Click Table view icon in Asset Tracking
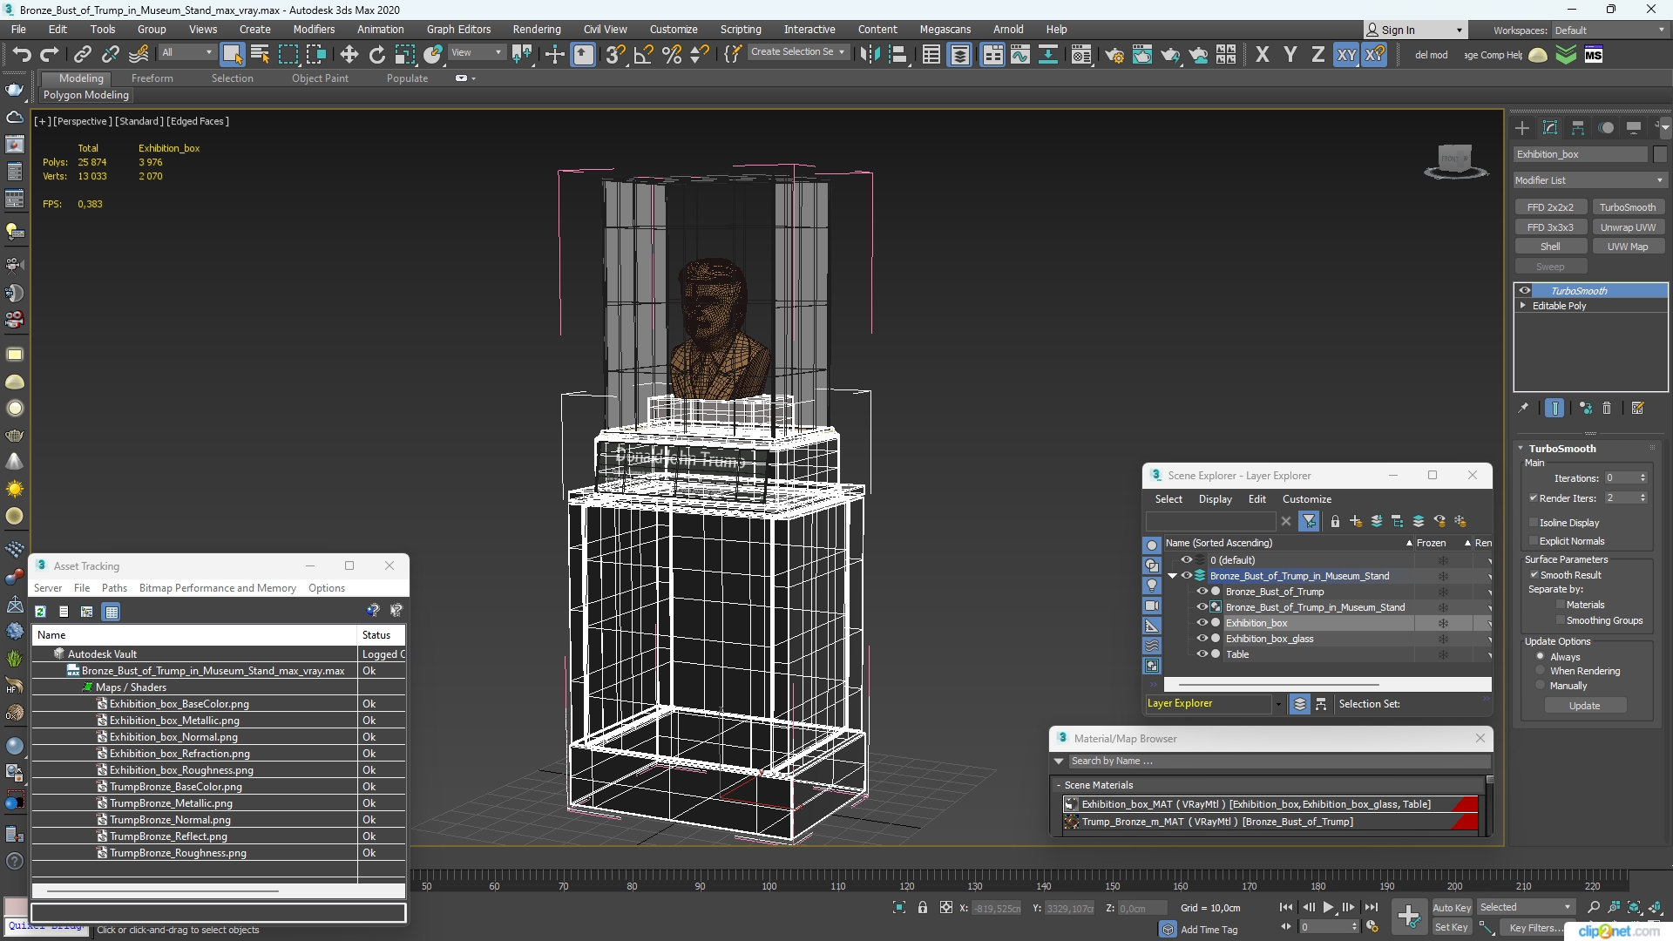This screenshot has height=941, width=1673. (x=112, y=612)
